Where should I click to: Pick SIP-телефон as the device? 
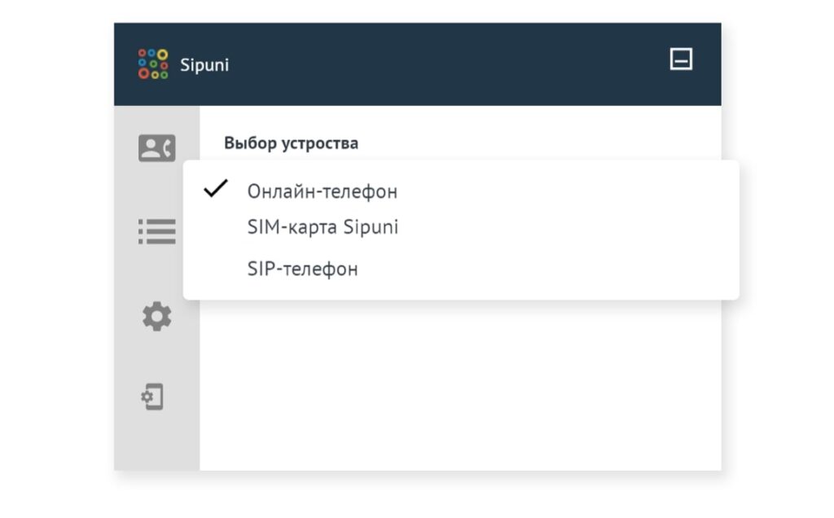pyautogui.click(x=302, y=269)
